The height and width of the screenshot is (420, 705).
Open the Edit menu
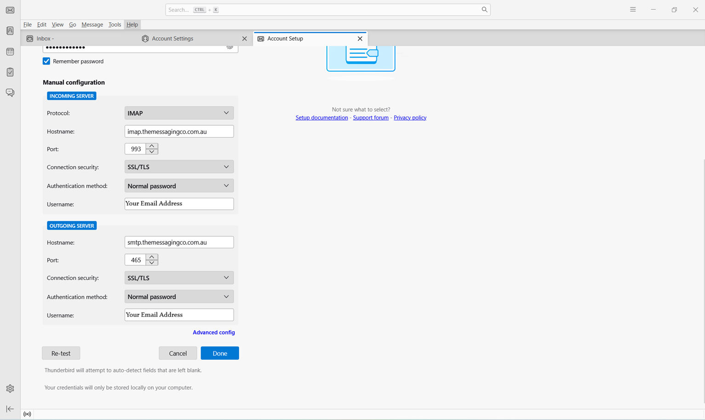(x=42, y=24)
